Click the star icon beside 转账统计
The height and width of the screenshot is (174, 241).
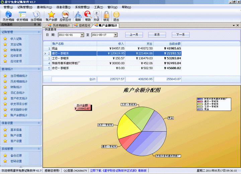pyautogui.click(x=5, y=87)
